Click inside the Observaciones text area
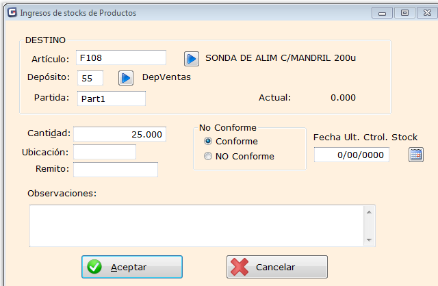 pos(195,225)
